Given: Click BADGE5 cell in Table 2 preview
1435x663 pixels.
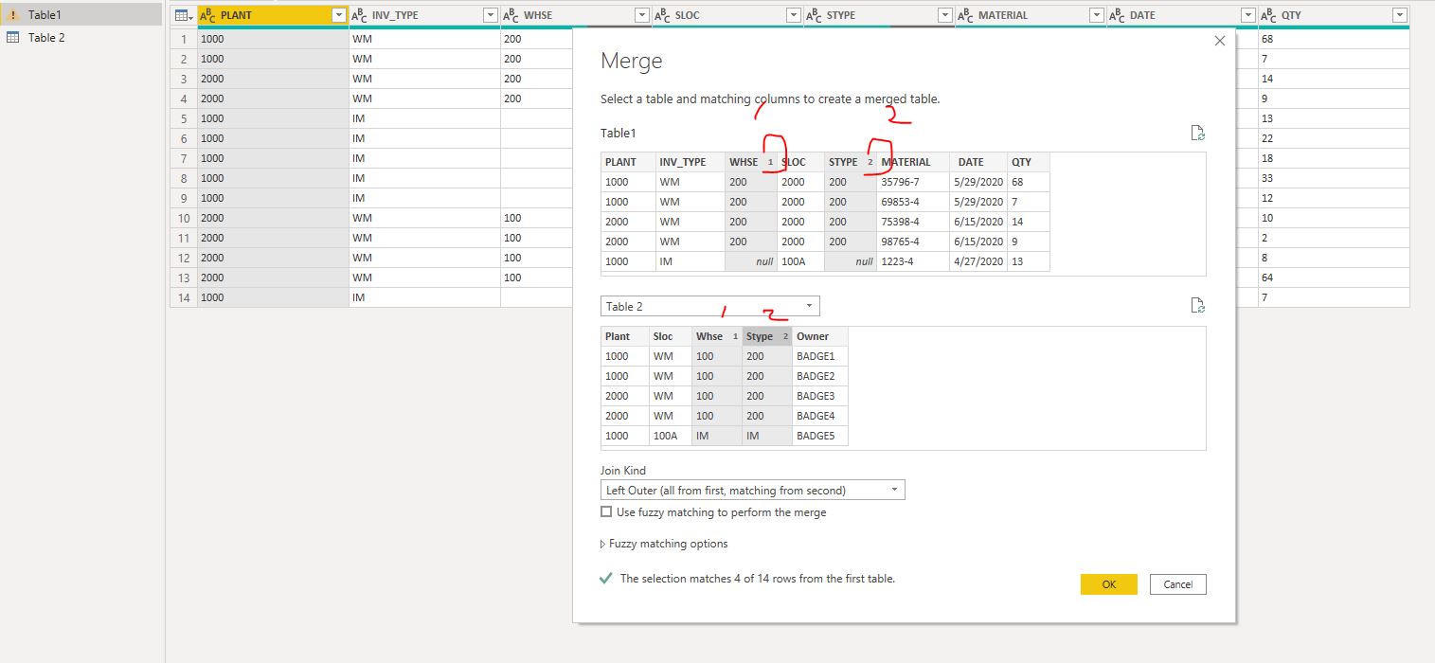Looking at the screenshot, I should tap(820, 436).
